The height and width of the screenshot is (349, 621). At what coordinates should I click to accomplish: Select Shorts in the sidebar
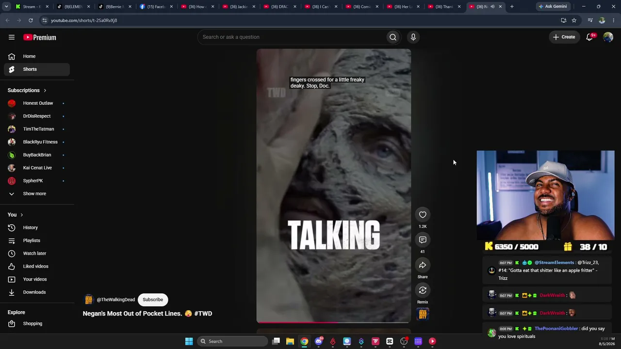pyautogui.click(x=37, y=69)
